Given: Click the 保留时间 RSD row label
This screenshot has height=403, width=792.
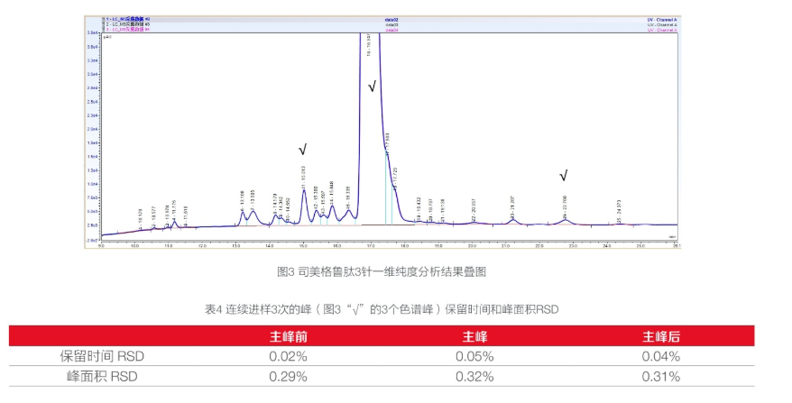Looking at the screenshot, I should click(x=102, y=356).
